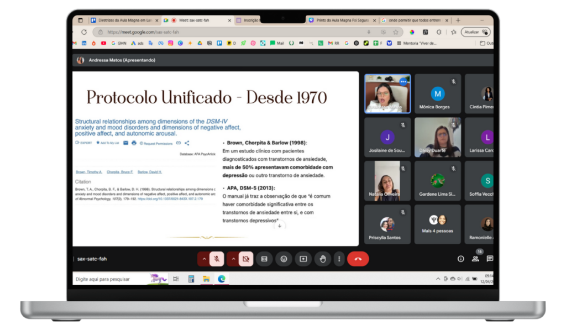Click the red hang-up call button
566x330 pixels.
tap(358, 259)
